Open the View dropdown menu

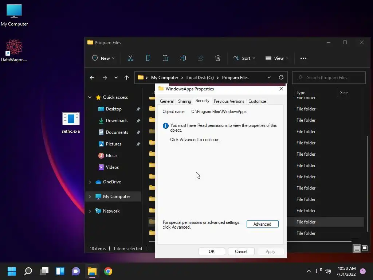[277, 58]
